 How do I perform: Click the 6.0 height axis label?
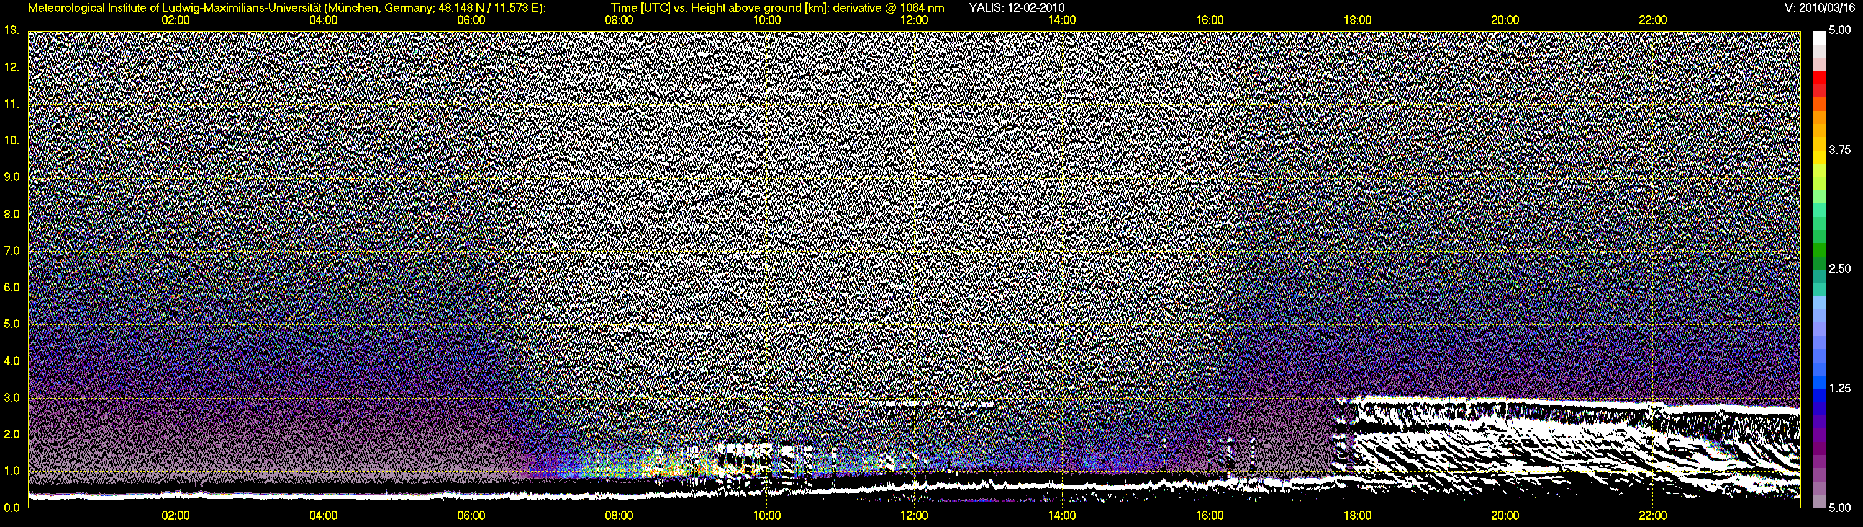12,287
